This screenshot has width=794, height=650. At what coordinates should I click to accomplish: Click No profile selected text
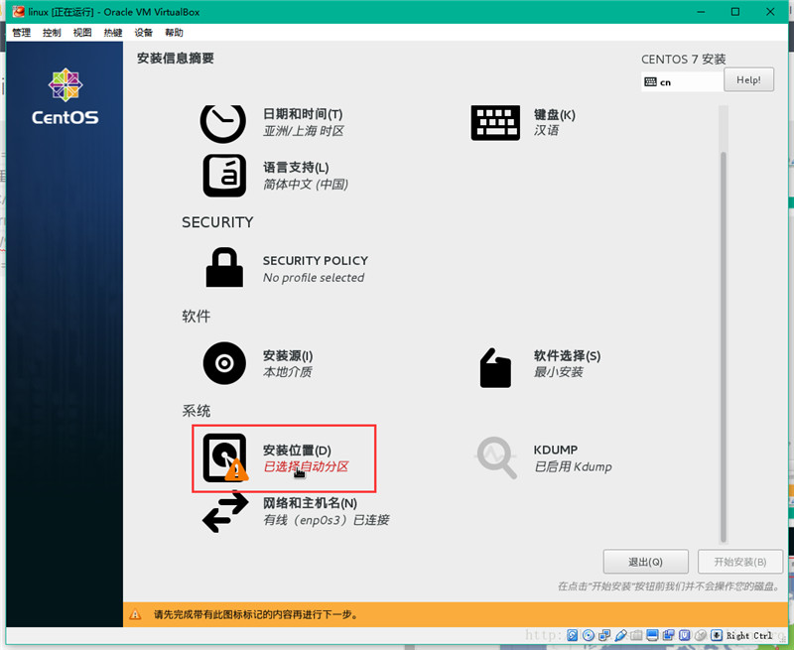click(x=314, y=278)
